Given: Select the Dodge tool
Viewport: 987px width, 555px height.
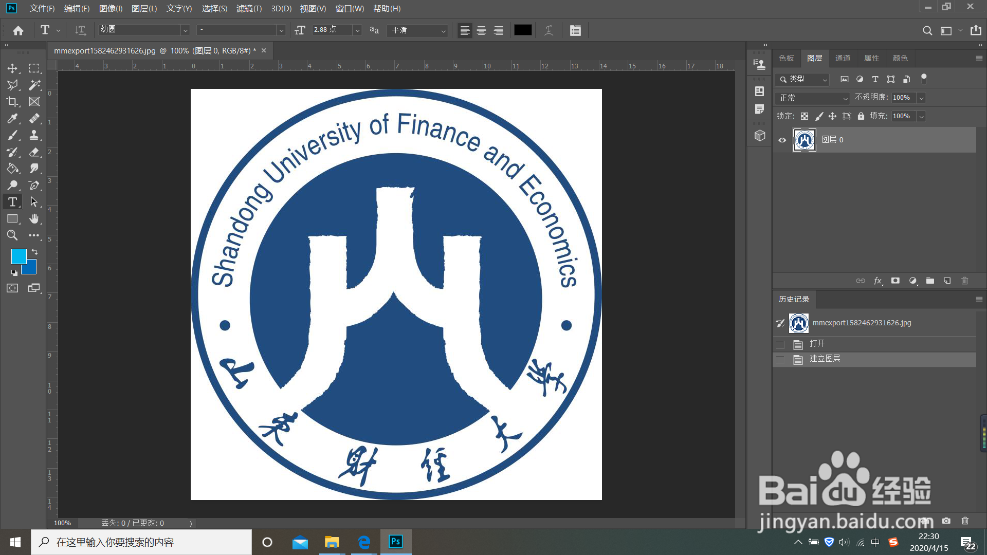Looking at the screenshot, I should [x=12, y=186].
